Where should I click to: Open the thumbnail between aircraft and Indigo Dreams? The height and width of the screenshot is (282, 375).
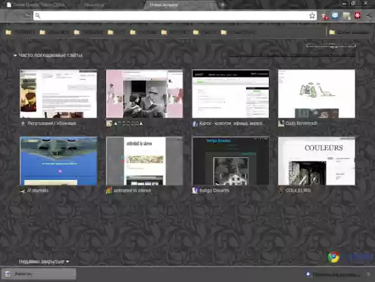tap(144, 161)
